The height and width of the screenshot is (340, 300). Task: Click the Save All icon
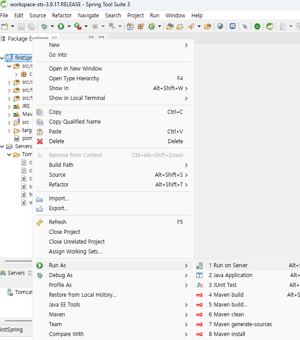click(x=31, y=26)
